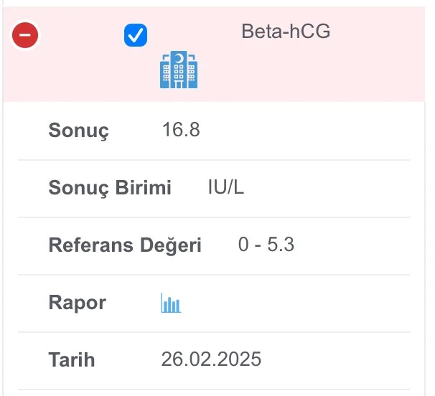Open the Rapor bar chart icon
435x396 pixels.
tap(171, 303)
